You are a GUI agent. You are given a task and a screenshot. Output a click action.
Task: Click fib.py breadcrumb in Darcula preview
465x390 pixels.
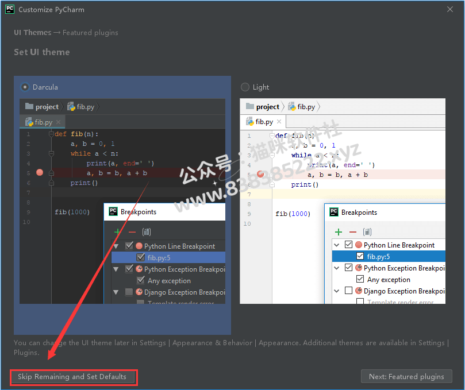tap(81, 107)
